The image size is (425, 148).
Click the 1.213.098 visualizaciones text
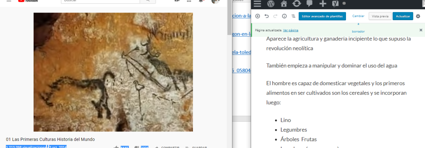pos(26,147)
